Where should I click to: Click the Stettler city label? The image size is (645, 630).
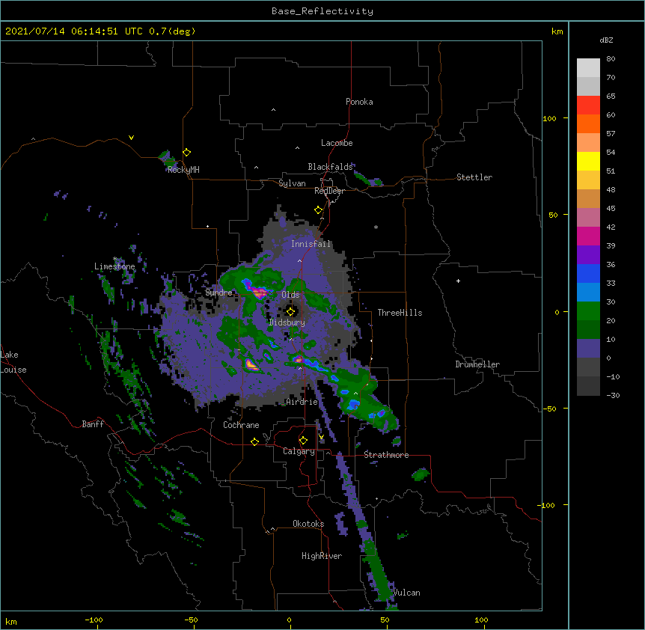[x=474, y=177]
